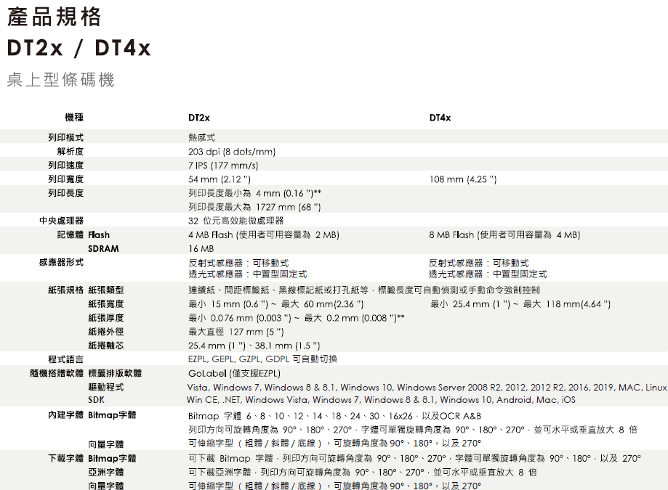Select the '108 mm (4.25 ")' print width
Screen dimensions: 668x490
pyautogui.click(x=463, y=179)
